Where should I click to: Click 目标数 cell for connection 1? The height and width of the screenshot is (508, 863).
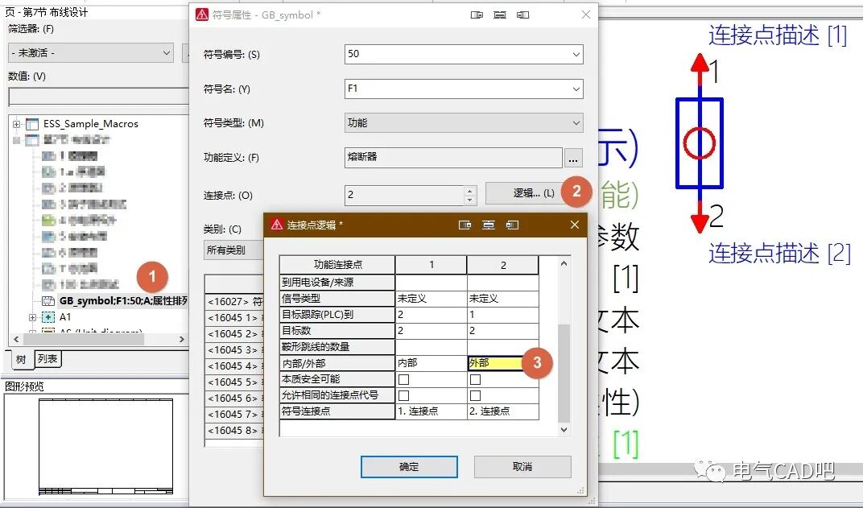[431, 331]
